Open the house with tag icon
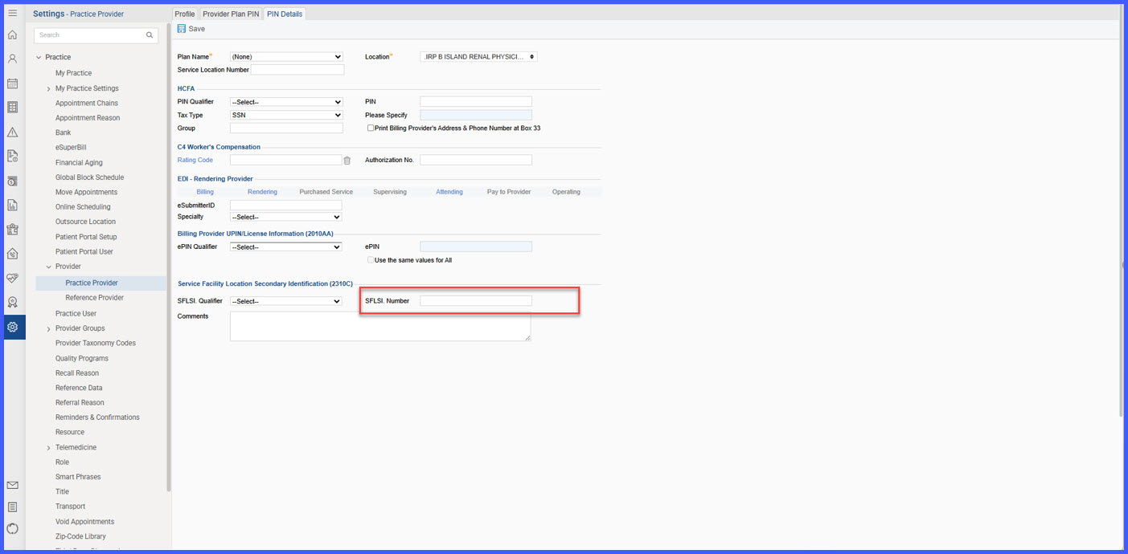1128x554 pixels. pos(12,254)
